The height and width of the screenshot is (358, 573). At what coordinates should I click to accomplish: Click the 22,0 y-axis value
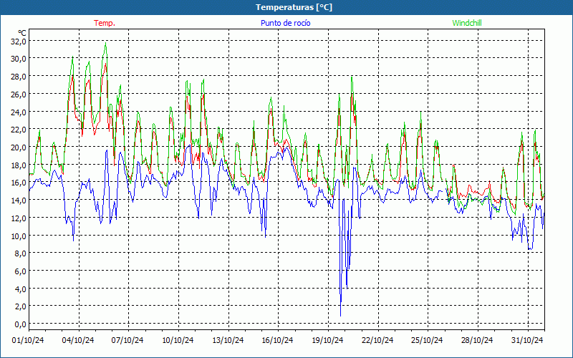coord(19,130)
